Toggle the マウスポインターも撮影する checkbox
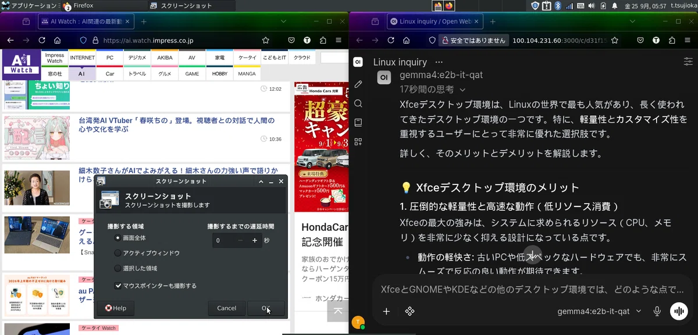Screen dimensions: 698x335 (x=118, y=286)
